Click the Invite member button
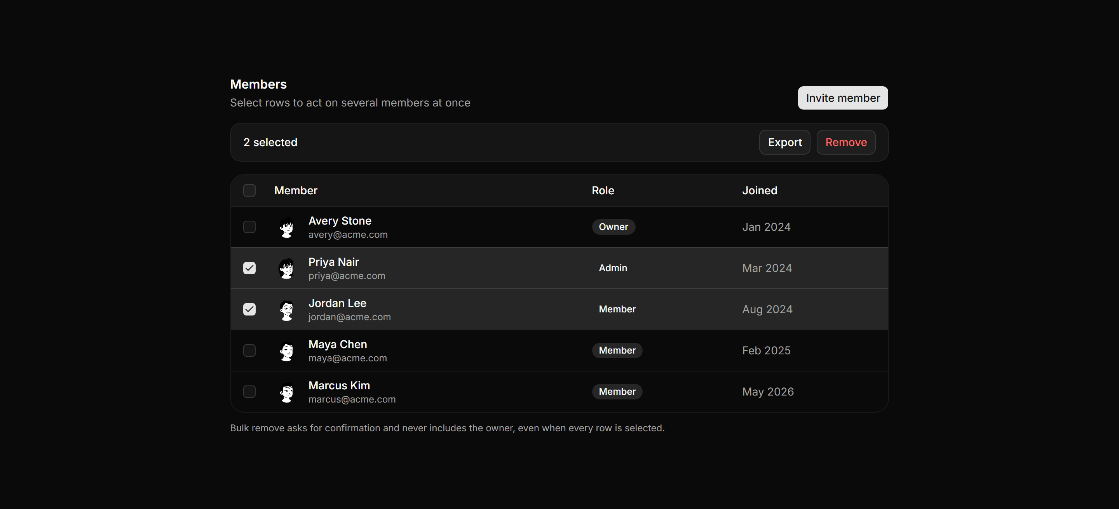Screen dimensions: 1119x509 (843, 98)
